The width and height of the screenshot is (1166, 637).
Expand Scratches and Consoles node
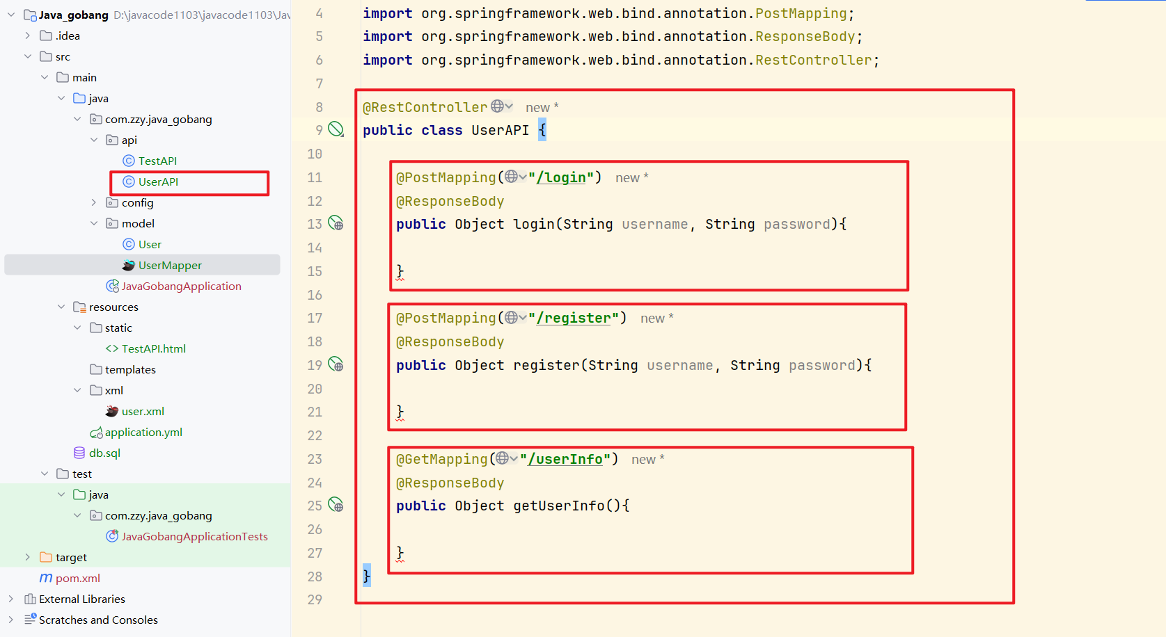point(11,620)
